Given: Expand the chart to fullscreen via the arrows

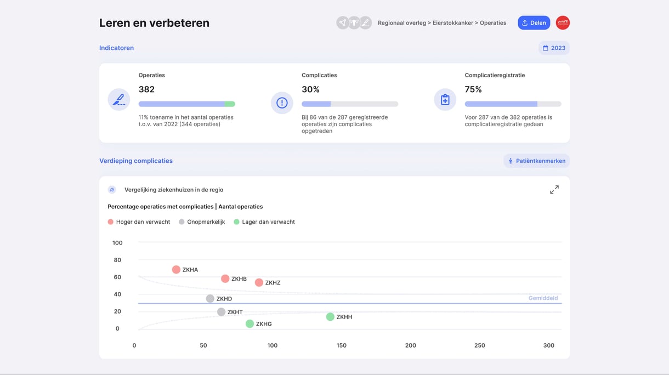Looking at the screenshot, I should 554,189.
